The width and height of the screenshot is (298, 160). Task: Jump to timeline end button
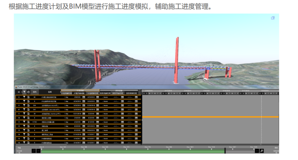tap(256, 151)
